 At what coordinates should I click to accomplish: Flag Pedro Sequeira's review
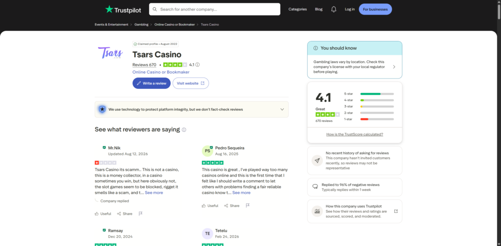[x=248, y=206]
